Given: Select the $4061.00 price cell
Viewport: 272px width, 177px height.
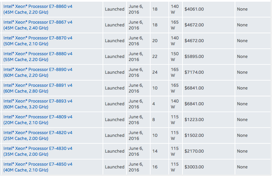Looking at the screenshot, I should pyautogui.click(x=194, y=9).
